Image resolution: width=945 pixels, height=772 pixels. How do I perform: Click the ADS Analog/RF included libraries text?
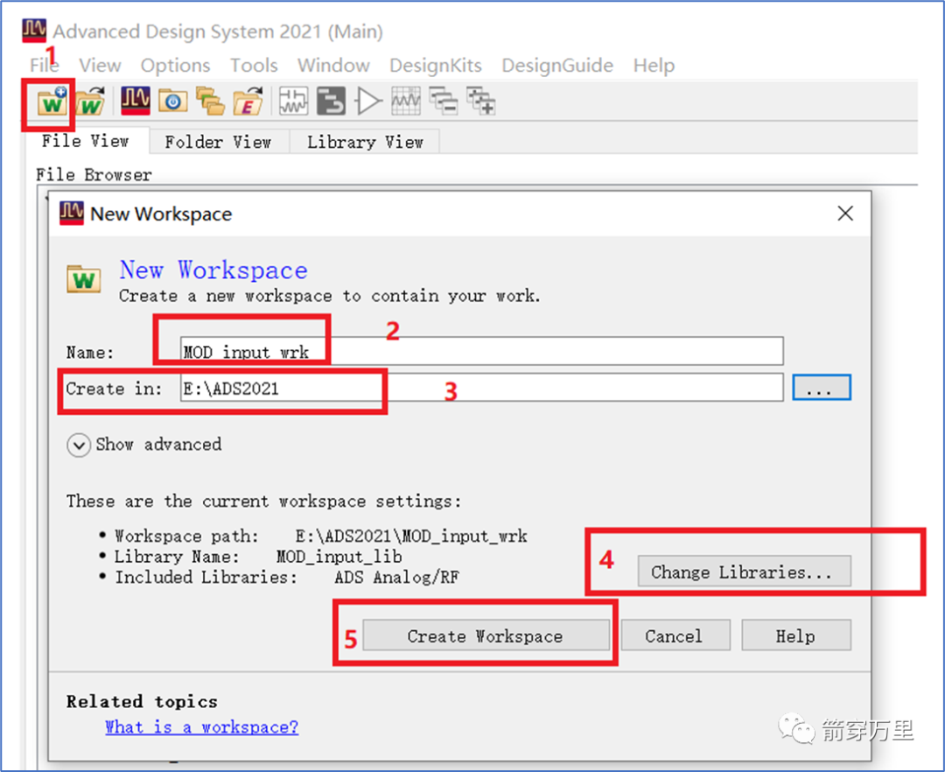tap(396, 577)
